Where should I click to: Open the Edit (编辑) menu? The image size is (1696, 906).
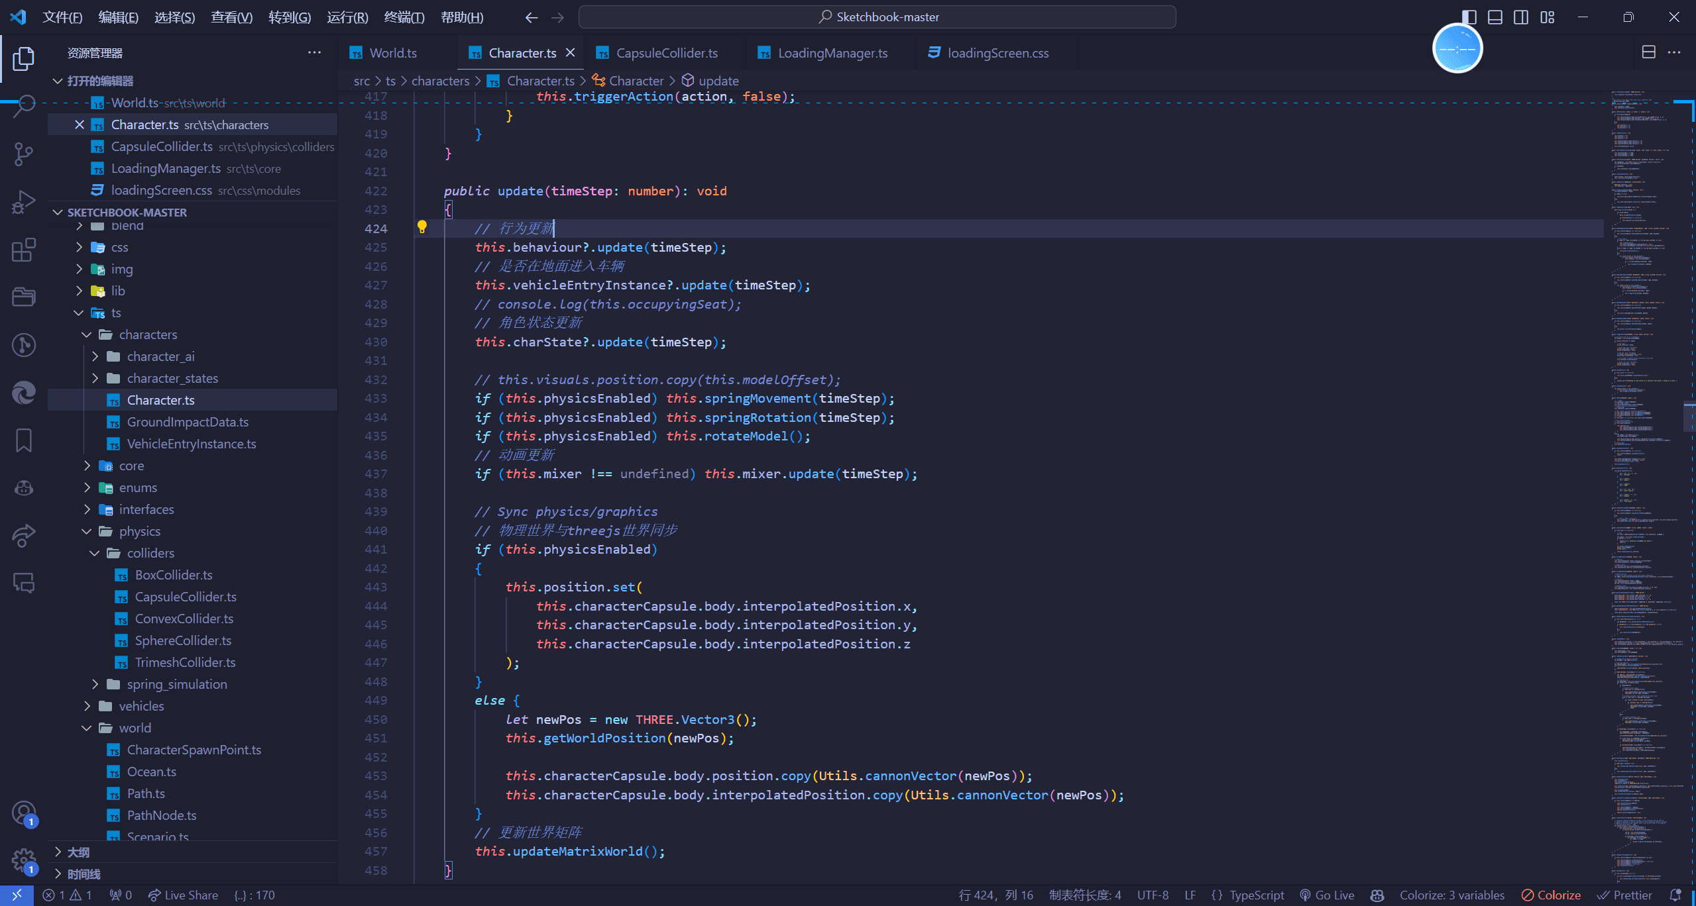click(x=119, y=17)
